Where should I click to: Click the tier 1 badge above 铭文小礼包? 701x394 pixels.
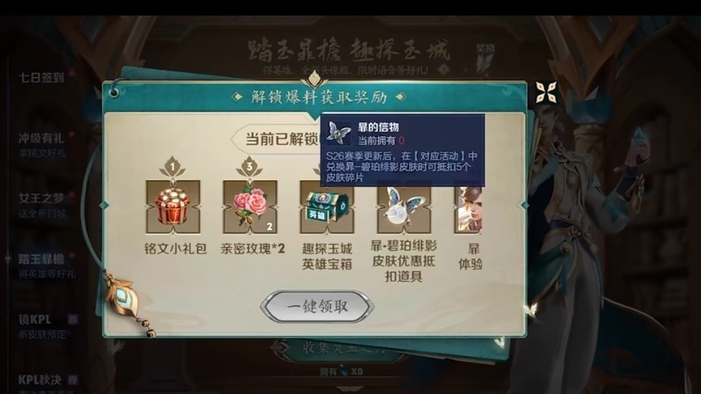[x=172, y=167]
